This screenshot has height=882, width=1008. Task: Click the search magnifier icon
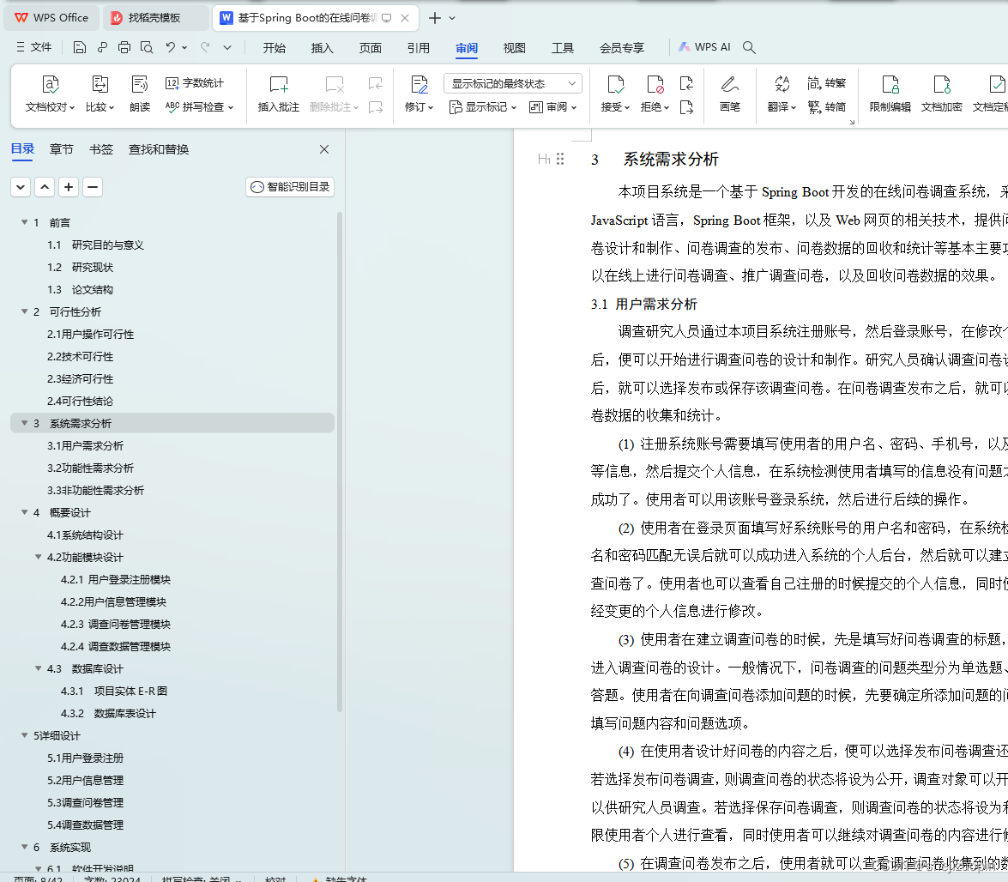pyautogui.click(x=749, y=47)
